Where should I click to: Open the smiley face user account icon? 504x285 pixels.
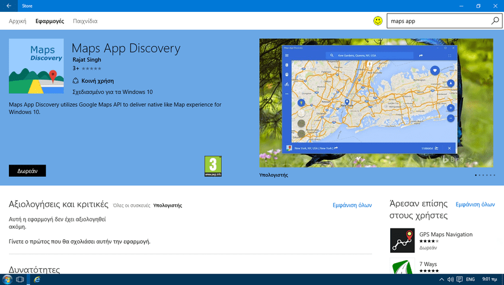378,21
